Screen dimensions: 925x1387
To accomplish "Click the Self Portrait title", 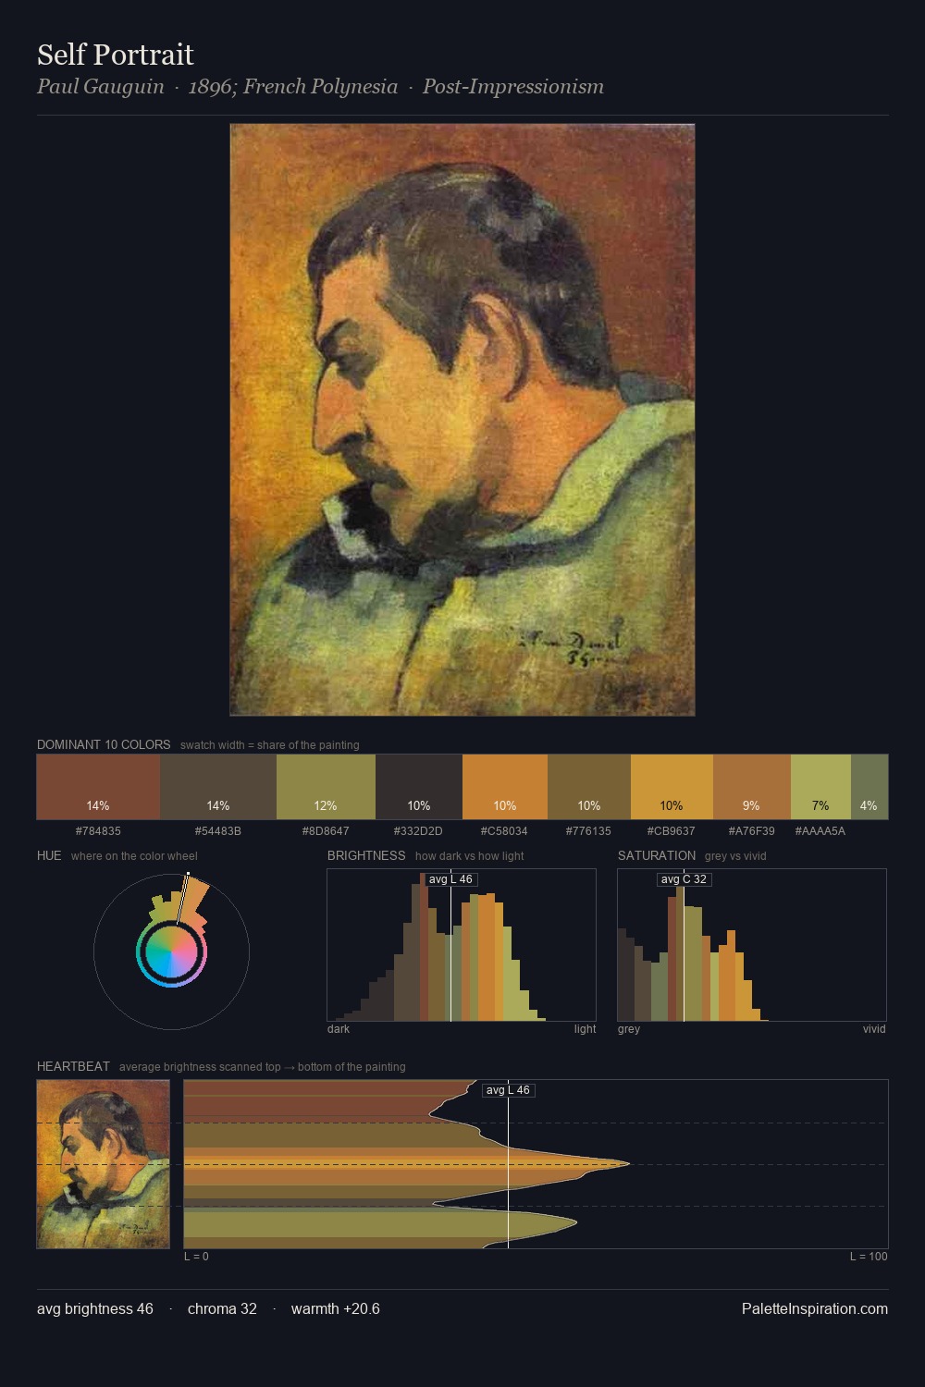I will (116, 55).
